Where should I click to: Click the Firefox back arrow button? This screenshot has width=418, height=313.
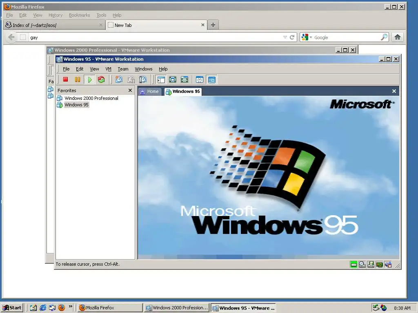tap(11, 37)
